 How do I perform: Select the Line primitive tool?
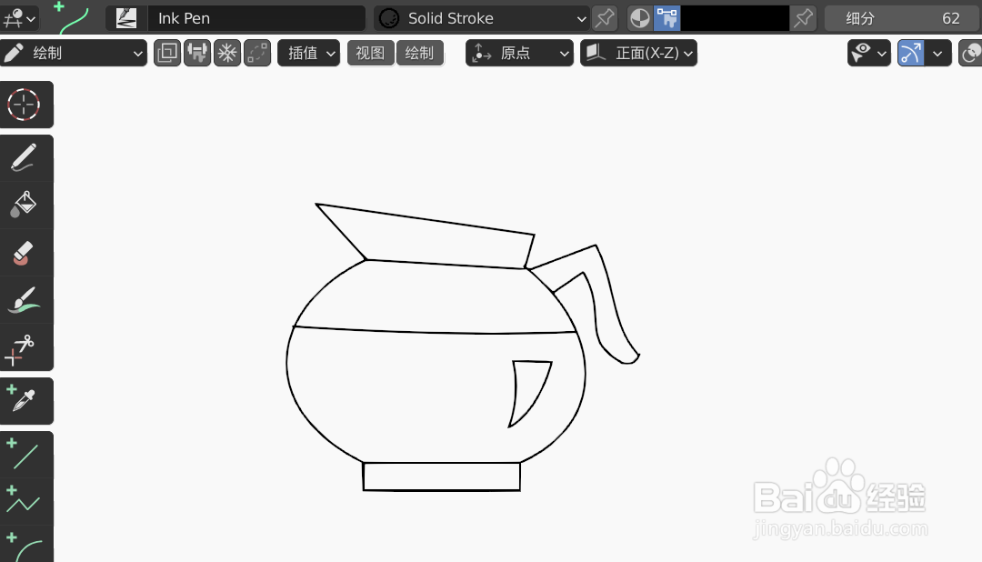[24, 455]
